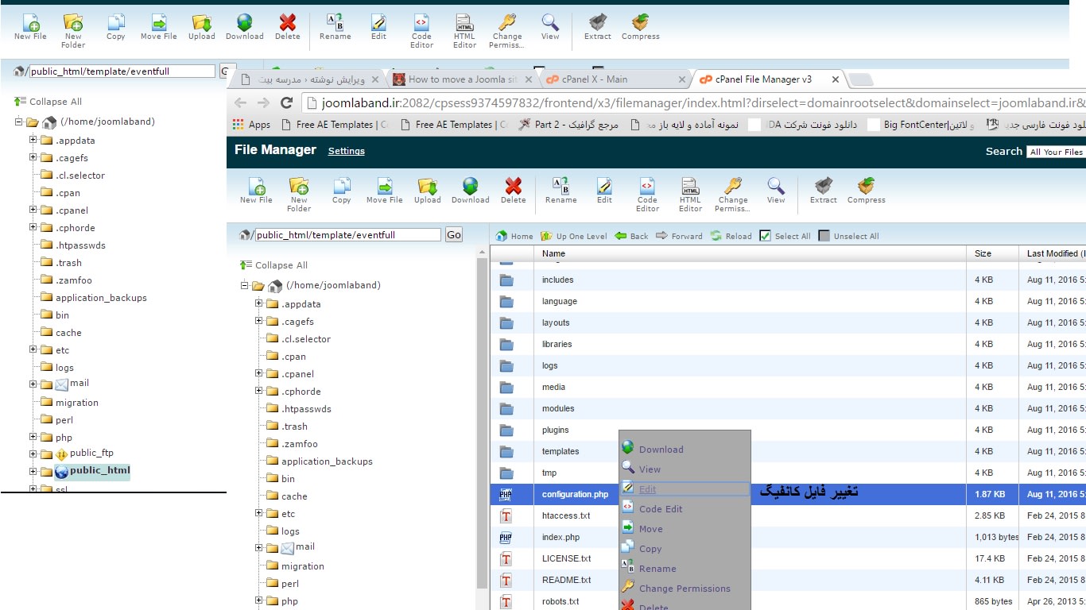This screenshot has width=1086, height=610.
Task: Expand .cphorde folder in the browser window tree
Action: (x=259, y=391)
